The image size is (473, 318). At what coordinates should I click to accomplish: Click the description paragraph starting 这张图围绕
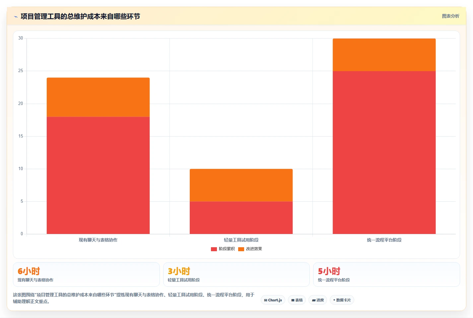click(134, 298)
